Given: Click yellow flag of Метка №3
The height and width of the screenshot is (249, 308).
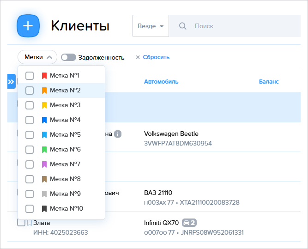Looking at the screenshot, I should tap(44, 105).
